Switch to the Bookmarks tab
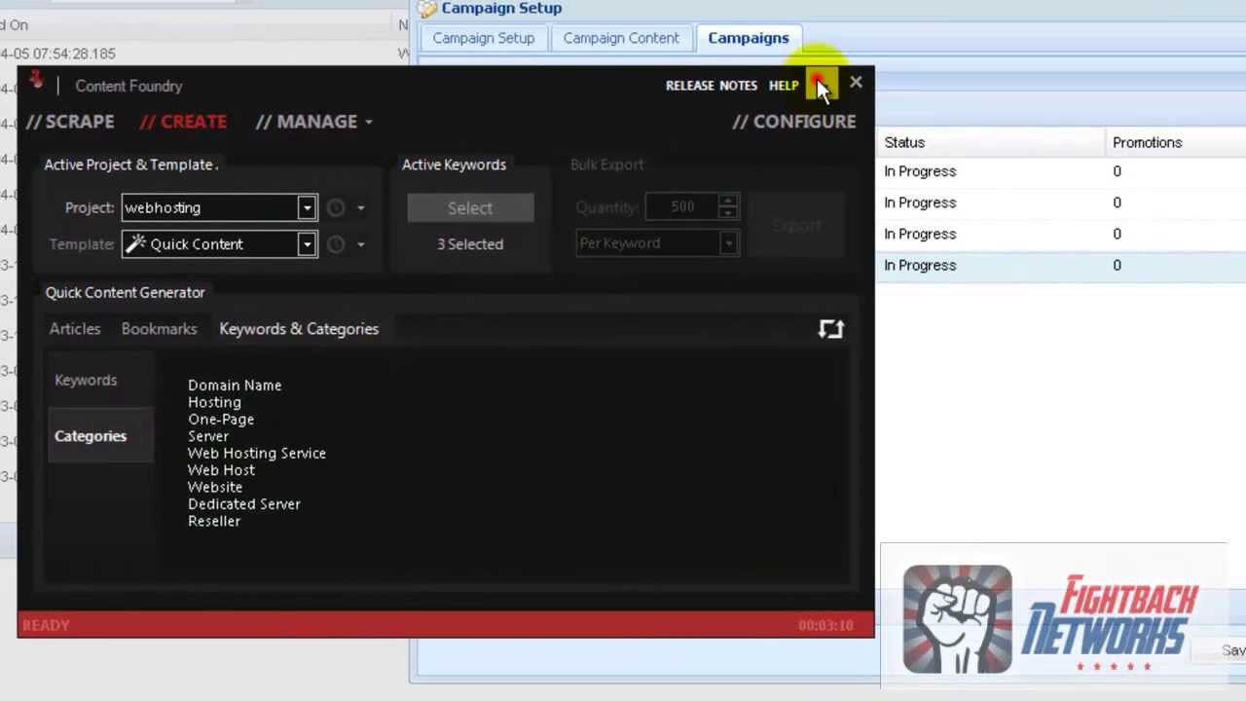Image resolution: width=1246 pixels, height=701 pixels. (160, 329)
